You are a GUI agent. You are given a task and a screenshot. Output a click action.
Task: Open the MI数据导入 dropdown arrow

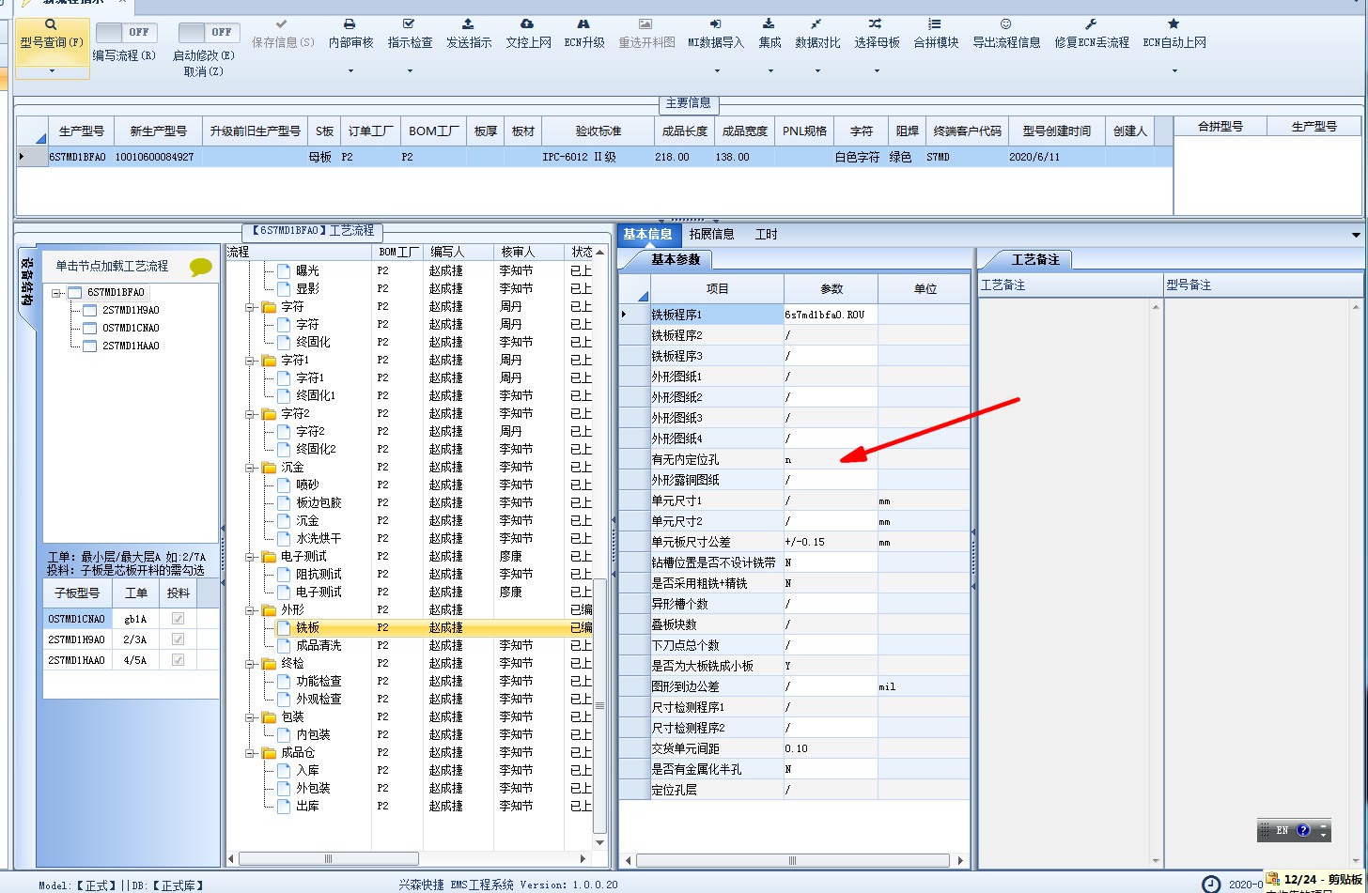click(716, 70)
